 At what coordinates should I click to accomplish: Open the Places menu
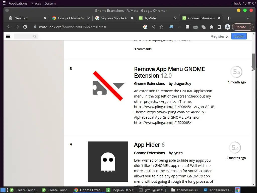click(36, 3)
